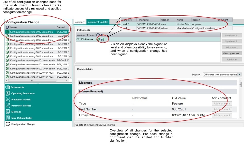Click the Created column header
Image resolution: width=244 pixels, height=144 pixels.
(62, 27)
